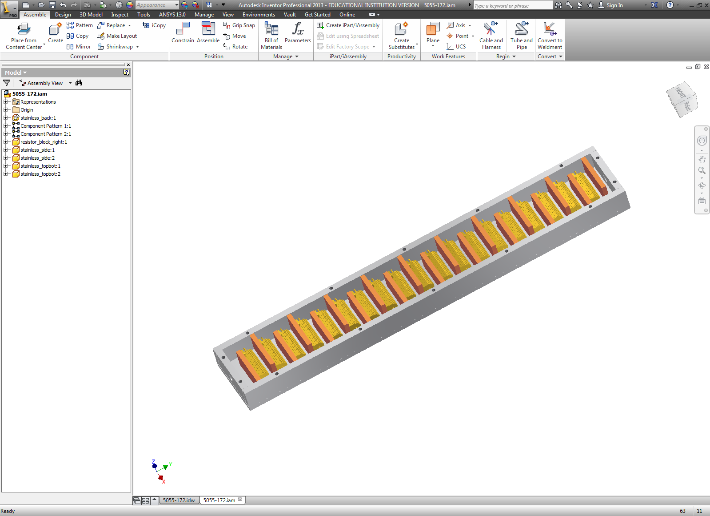This screenshot has height=516, width=710.
Task: Click the Create Substitutes icon
Action: [401, 28]
